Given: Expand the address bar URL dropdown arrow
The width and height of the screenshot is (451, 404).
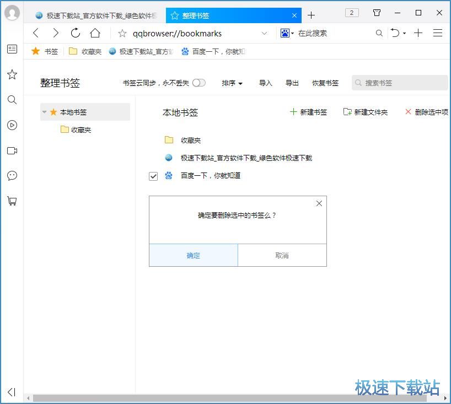Looking at the screenshot, I should 264,34.
